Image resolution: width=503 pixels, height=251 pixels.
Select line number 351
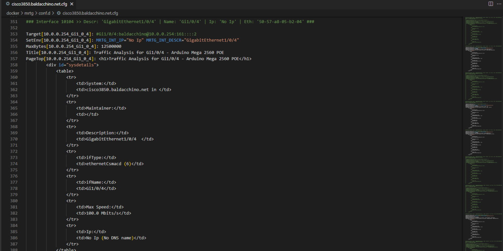[13, 21]
